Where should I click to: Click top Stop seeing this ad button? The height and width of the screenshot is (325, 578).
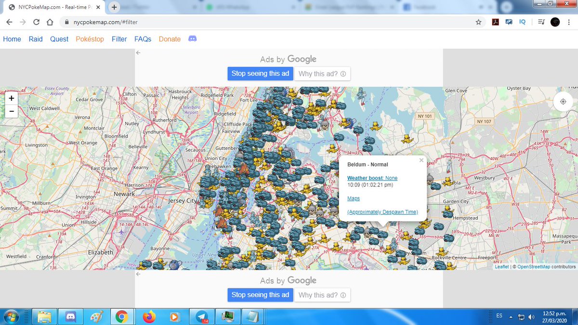[260, 74]
